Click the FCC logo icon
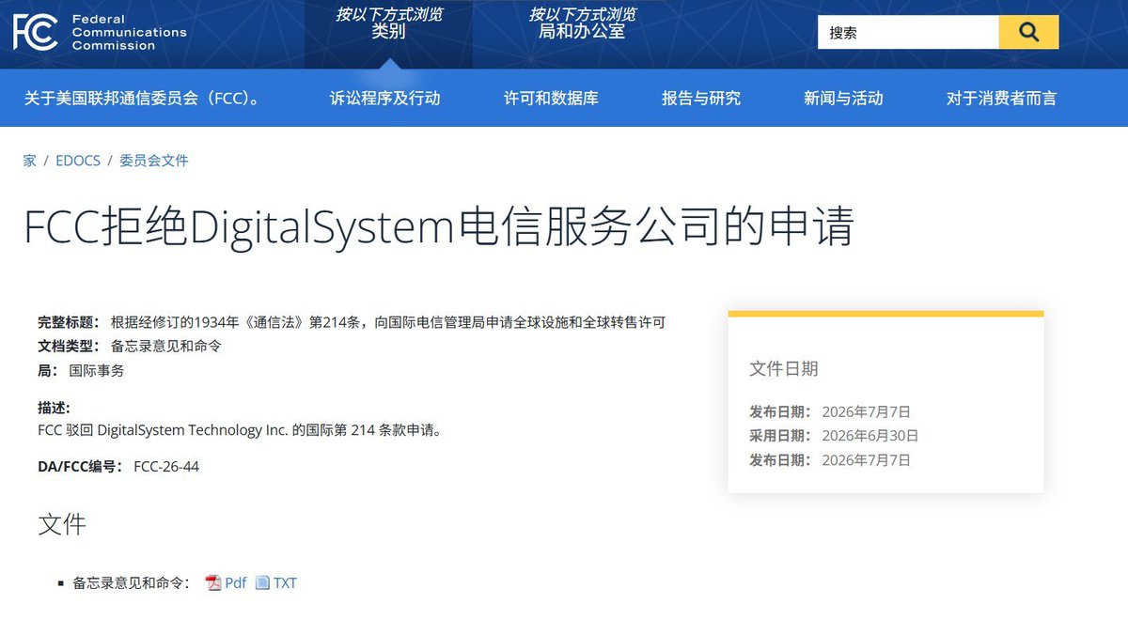The image size is (1128, 619). tap(36, 32)
